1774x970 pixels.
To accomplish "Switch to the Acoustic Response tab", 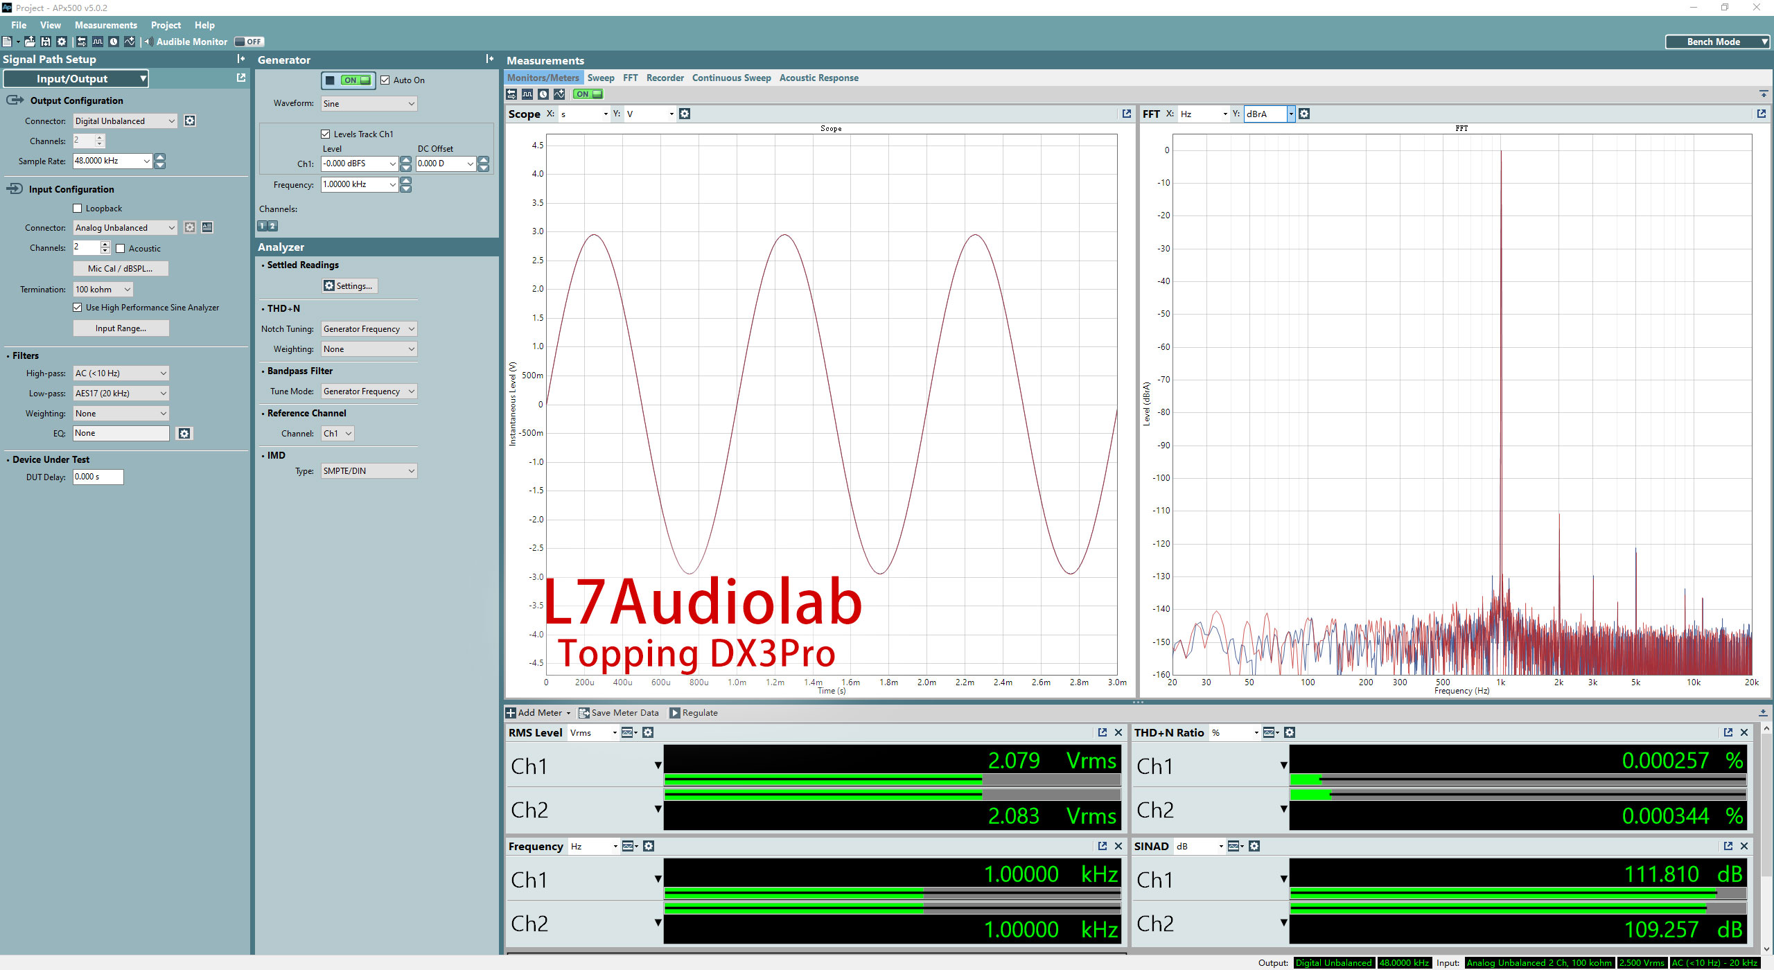I will [x=819, y=78].
